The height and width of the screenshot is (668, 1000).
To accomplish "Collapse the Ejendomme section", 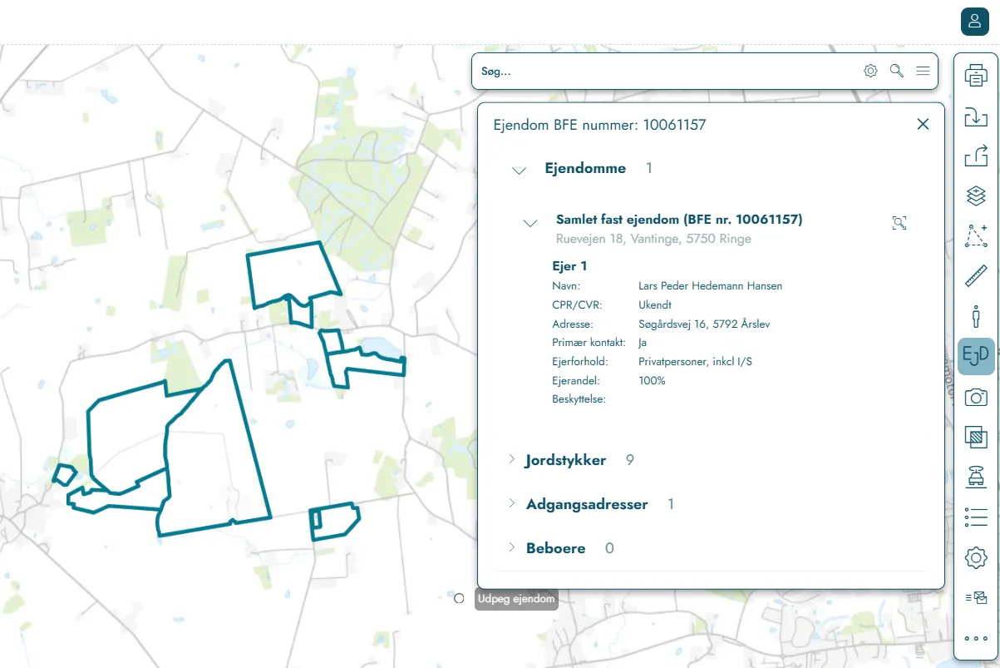I will point(520,170).
